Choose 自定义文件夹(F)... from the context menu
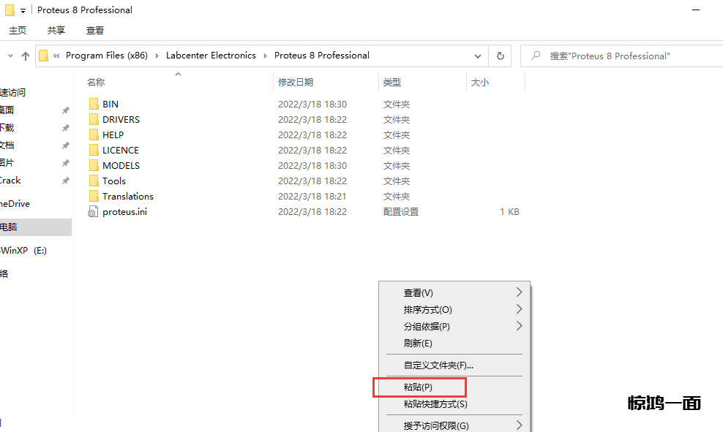723x432 pixels. 438,365
